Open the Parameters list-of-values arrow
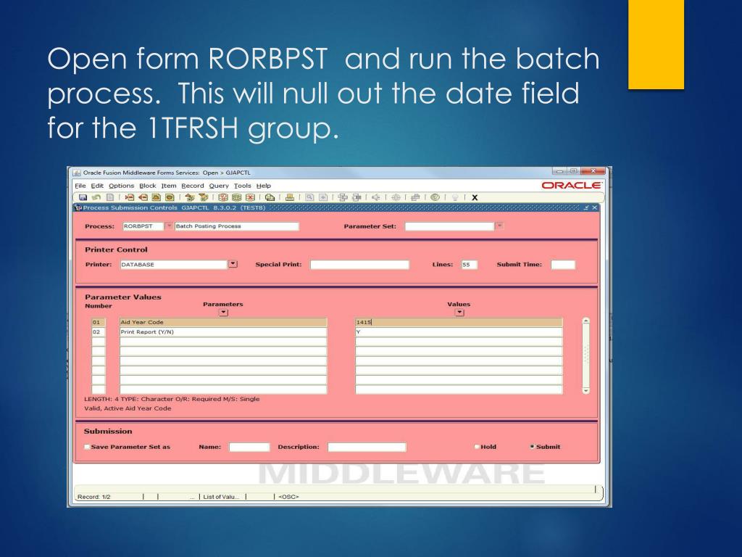742x557 pixels. point(223,313)
